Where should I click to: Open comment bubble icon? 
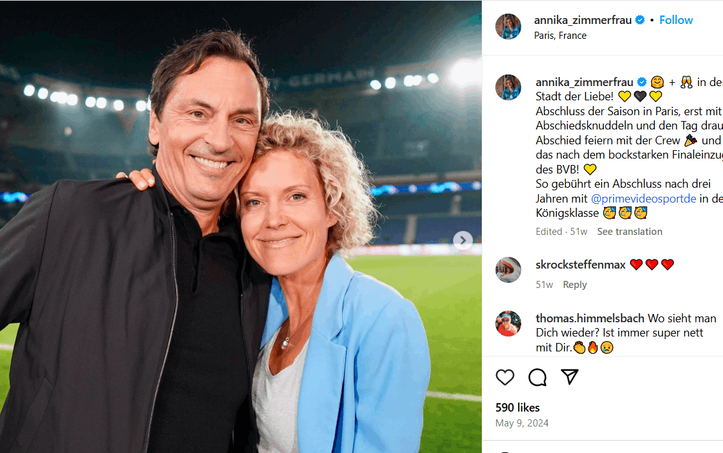pyautogui.click(x=537, y=377)
